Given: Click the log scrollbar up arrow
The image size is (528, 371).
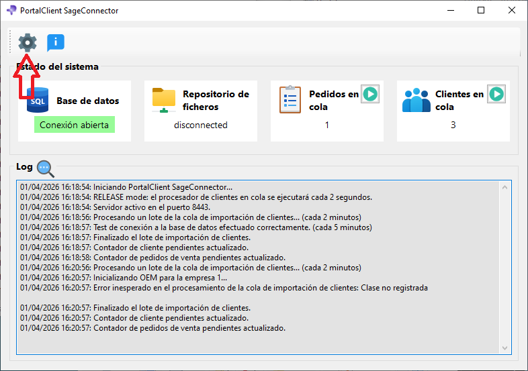Looking at the screenshot, I should coord(504,187).
